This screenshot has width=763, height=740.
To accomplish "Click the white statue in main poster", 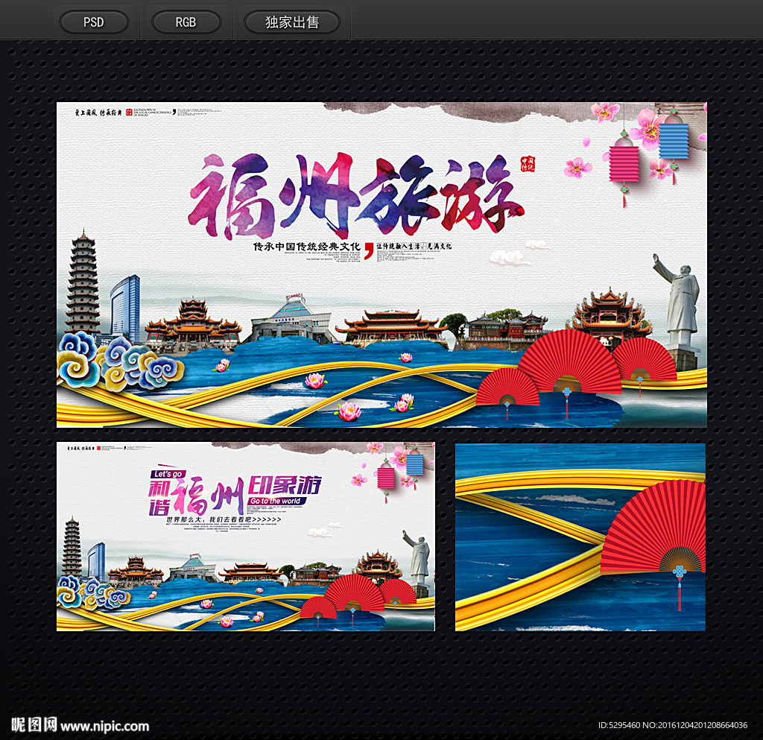I will [x=680, y=303].
